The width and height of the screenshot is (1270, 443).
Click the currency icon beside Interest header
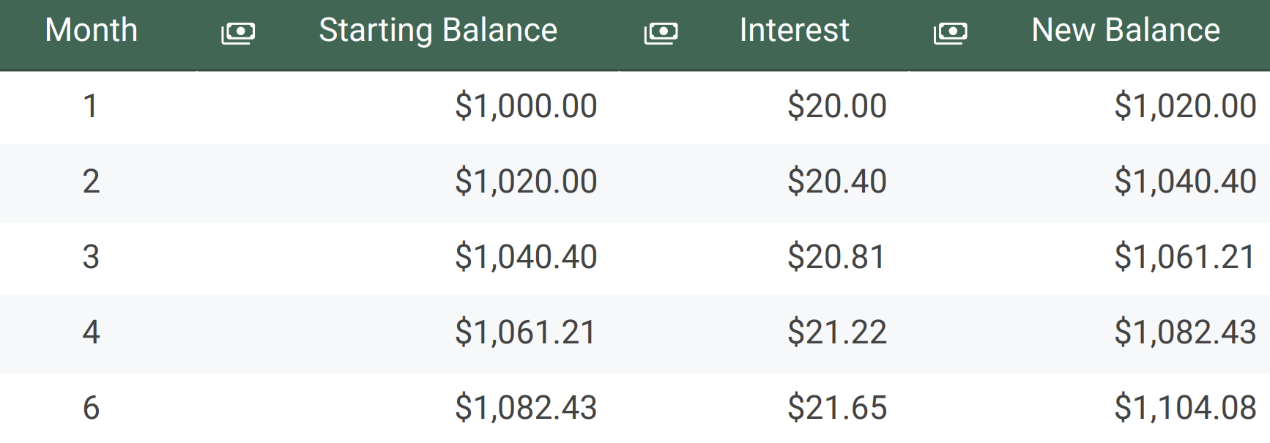pyautogui.click(x=661, y=33)
